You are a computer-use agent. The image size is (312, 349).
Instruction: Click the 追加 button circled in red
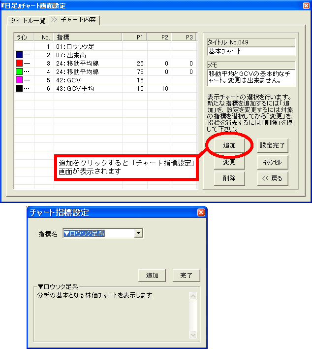click(229, 145)
